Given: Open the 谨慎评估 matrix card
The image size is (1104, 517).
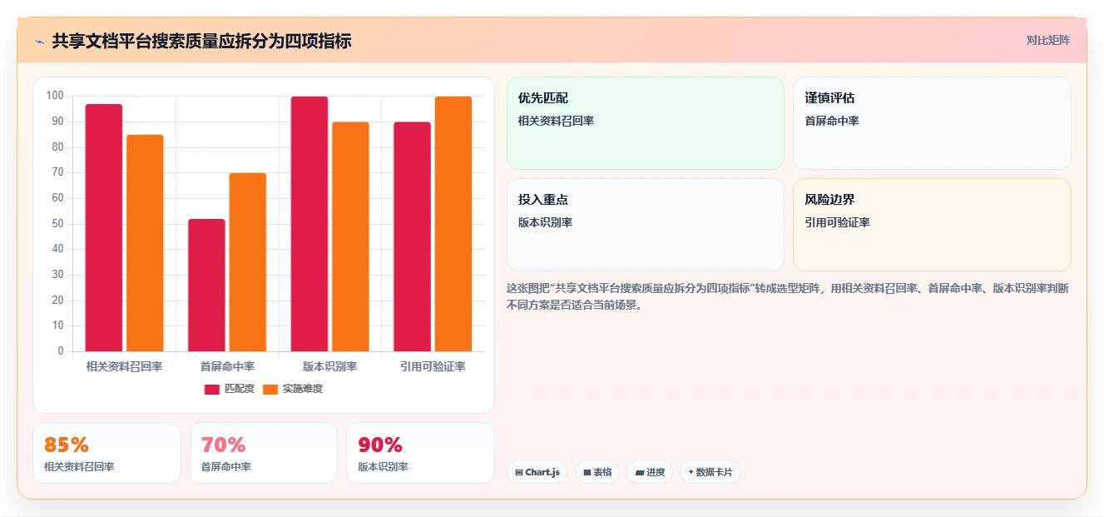Looking at the screenshot, I should [x=932, y=123].
